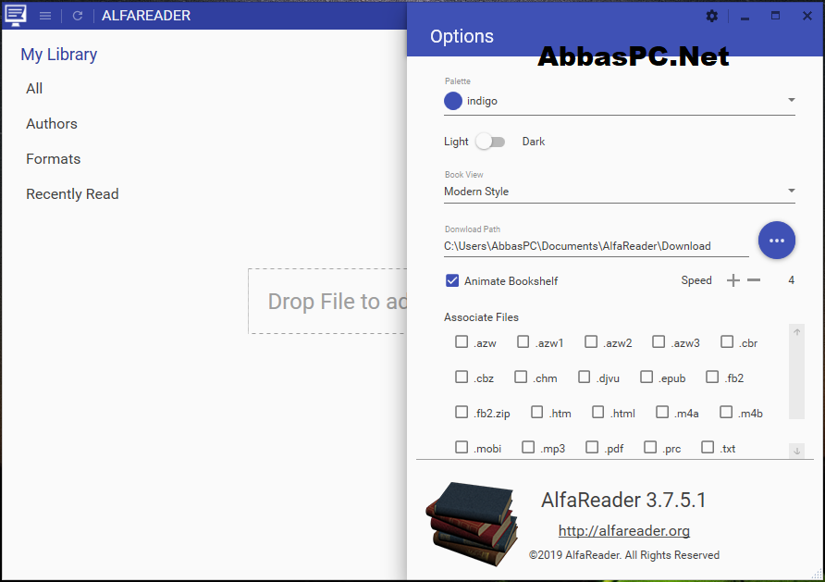This screenshot has height=582, width=825.
Task: Tick the .cbr checkbox
Action: click(727, 342)
